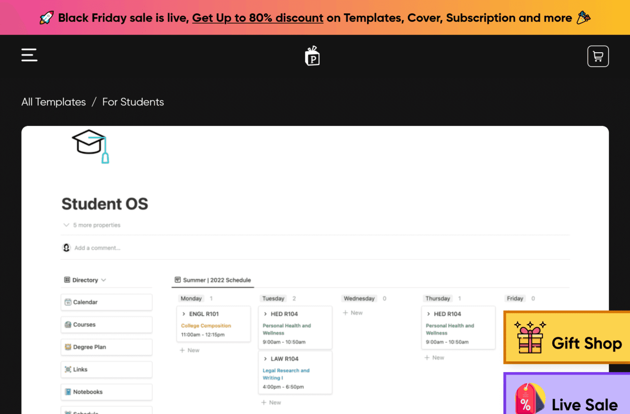The width and height of the screenshot is (630, 414).
Task: Add a new item under Monday
Action: click(x=189, y=350)
